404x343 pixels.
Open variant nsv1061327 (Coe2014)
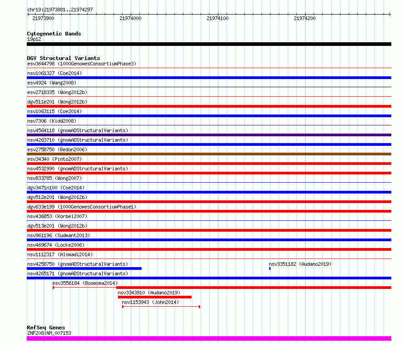(x=54, y=73)
